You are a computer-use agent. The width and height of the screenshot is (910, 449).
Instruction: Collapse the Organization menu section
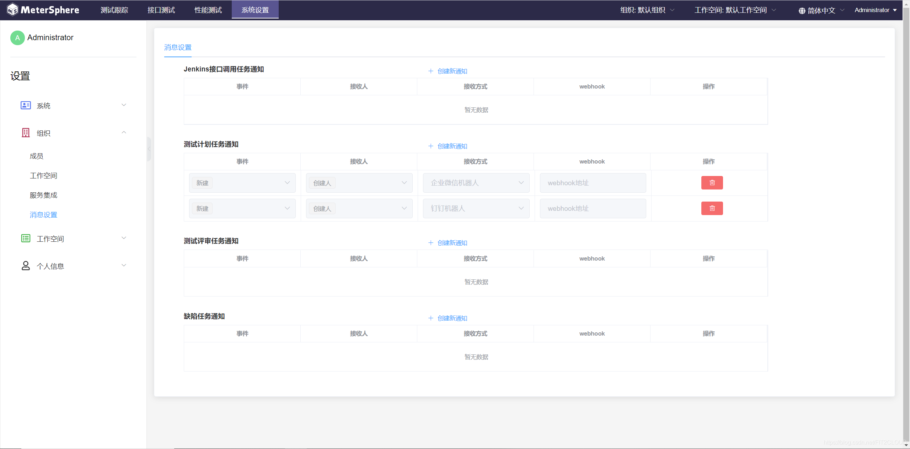124,133
